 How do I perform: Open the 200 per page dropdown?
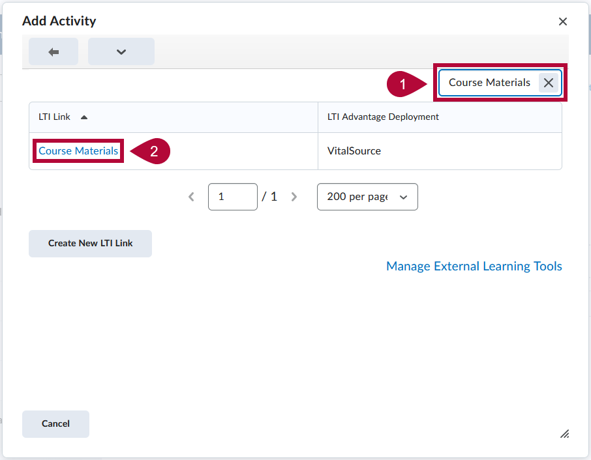(367, 197)
